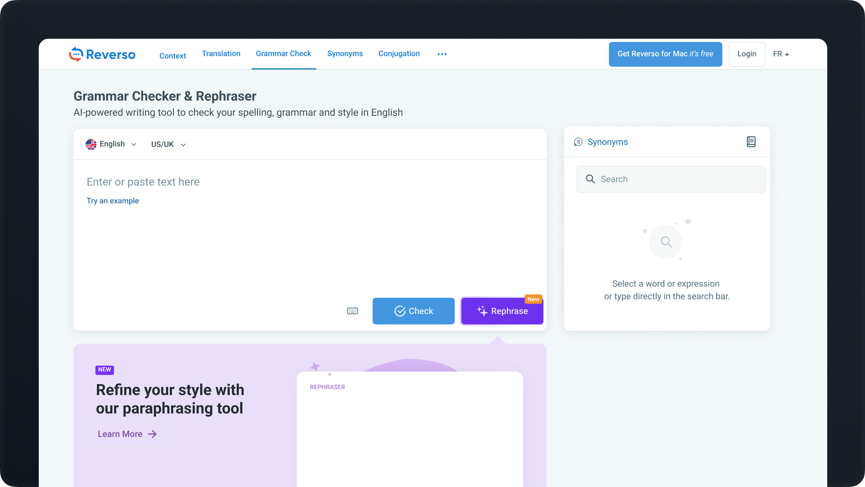Click Get Reverso for Mac button

click(x=665, y=54)
